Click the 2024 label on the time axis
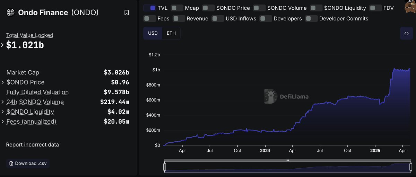Image resolution: width=416 pixels, height=177 pixels. click(x=265, y=151)
